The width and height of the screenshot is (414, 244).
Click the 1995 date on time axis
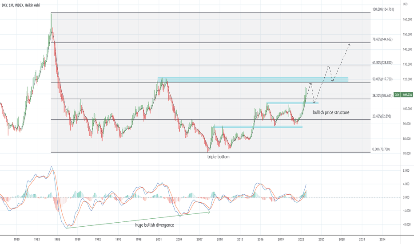click(x=118, y=240)
